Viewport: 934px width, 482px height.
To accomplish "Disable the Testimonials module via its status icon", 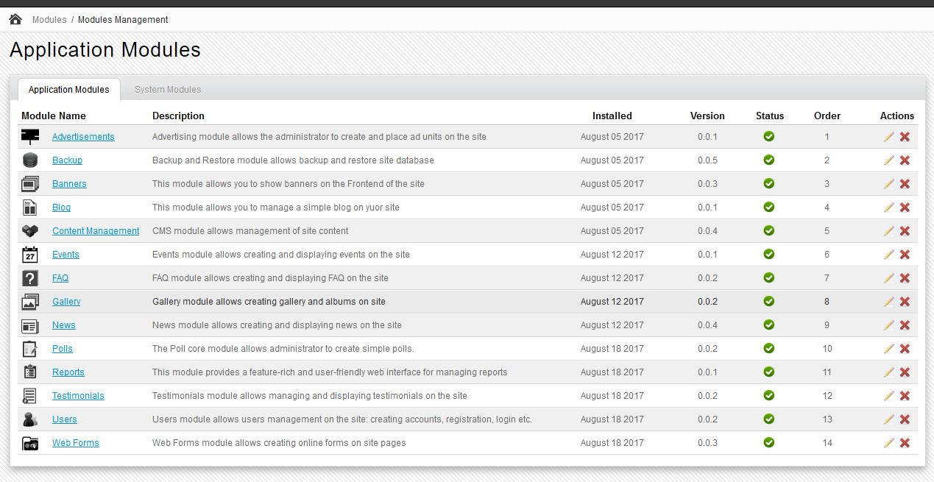I will click(x=768, y=395).
